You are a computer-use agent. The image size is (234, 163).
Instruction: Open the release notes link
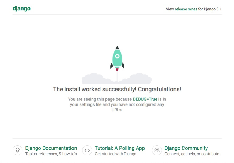tap(186, 9)
